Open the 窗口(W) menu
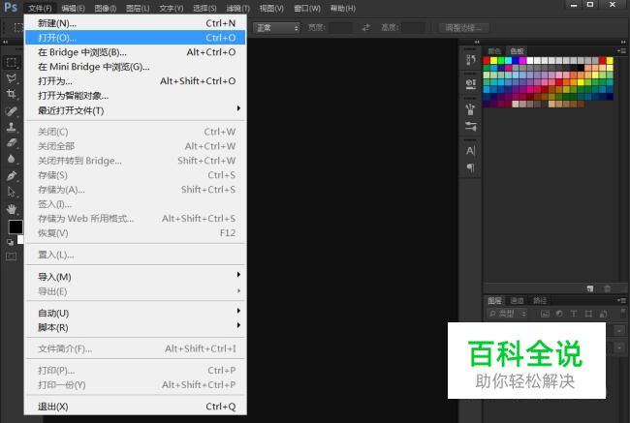The image size is (630, 423). [x=307, y=9]
